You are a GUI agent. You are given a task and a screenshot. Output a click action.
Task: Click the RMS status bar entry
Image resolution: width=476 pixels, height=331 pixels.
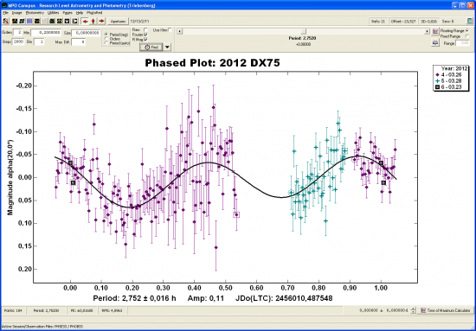pos(112,310)
